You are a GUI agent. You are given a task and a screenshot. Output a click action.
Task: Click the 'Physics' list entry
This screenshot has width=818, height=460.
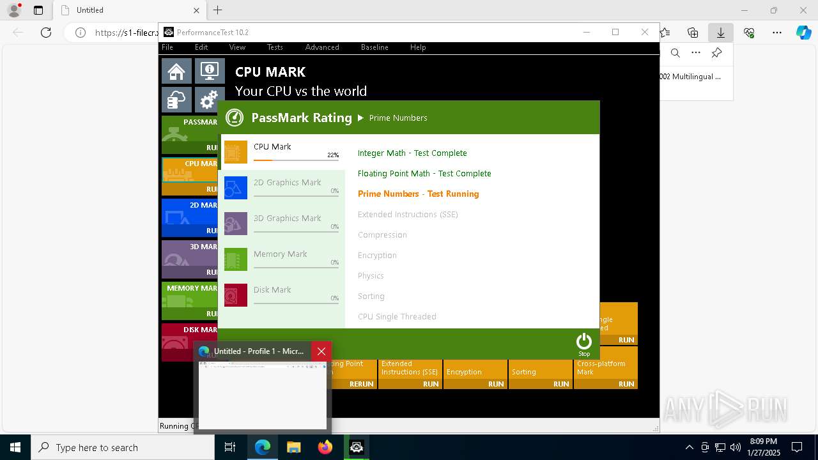pyautogui.click(x=371, y=276)
